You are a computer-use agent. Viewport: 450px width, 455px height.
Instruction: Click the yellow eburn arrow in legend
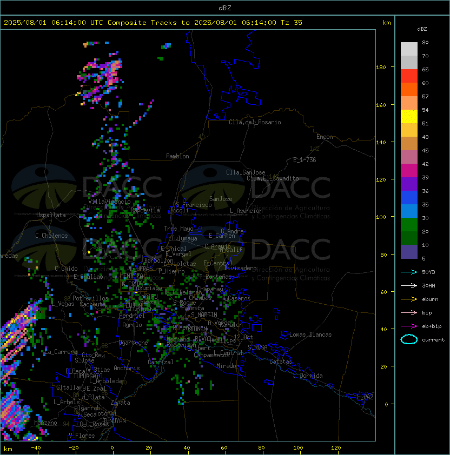coord(409,299)
